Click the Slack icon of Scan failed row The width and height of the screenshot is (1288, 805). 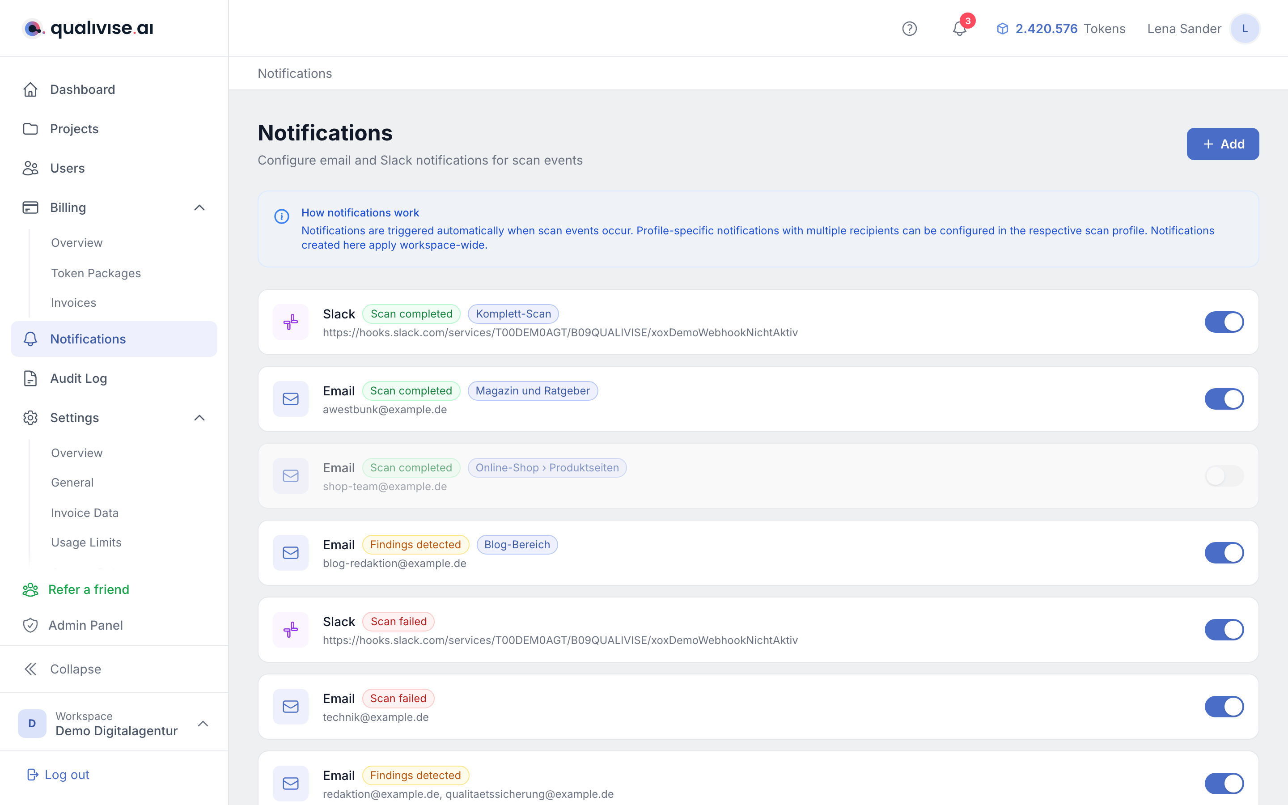pos(291,630)
